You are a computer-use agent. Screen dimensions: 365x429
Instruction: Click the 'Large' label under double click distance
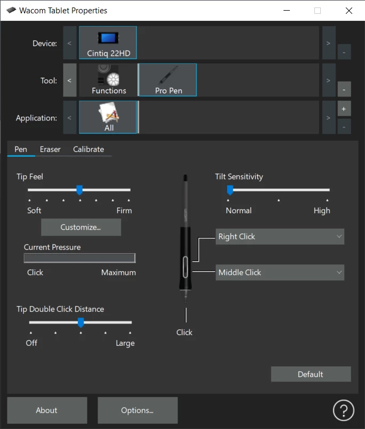point(125,343)
